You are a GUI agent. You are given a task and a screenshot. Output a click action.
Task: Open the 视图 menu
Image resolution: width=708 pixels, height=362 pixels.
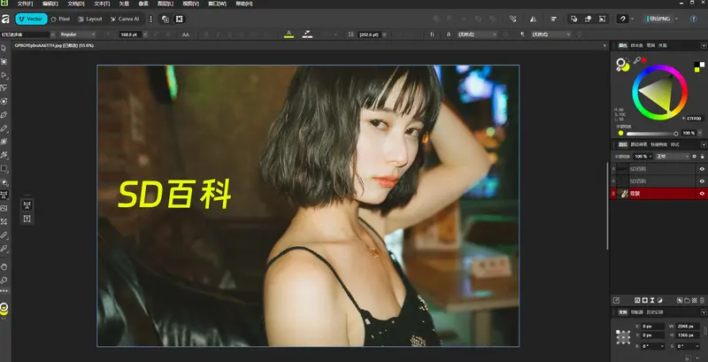point(191,4)
